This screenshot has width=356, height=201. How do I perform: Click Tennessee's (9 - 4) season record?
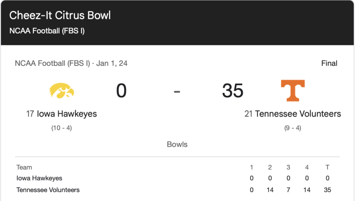point(293,128)
